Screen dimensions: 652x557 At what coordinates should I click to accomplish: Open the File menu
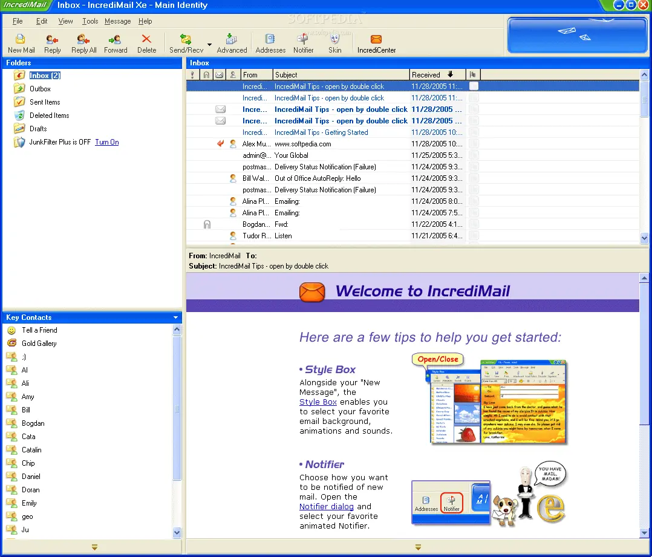[x=18, y=21]
